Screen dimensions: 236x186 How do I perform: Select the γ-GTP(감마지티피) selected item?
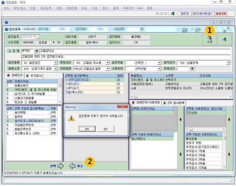pyautogui.click(x=94, y=80)
